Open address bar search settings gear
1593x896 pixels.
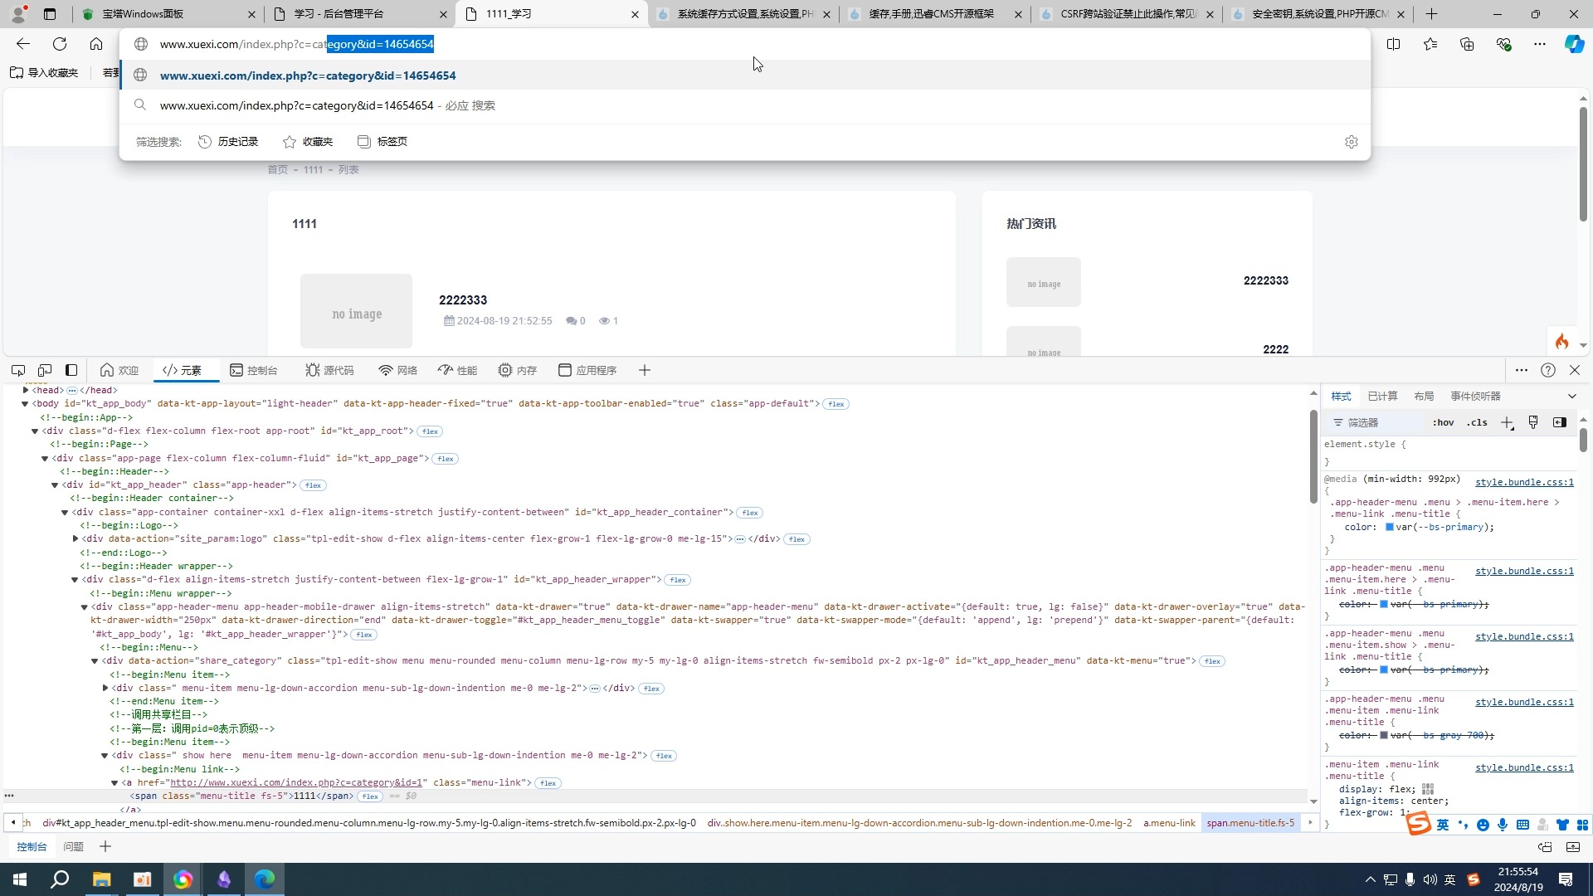tap(1351, 142)
